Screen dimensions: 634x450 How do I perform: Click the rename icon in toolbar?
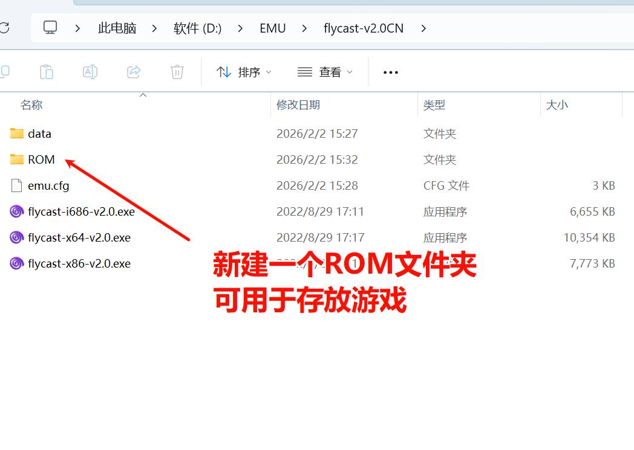tap(90, 72)
